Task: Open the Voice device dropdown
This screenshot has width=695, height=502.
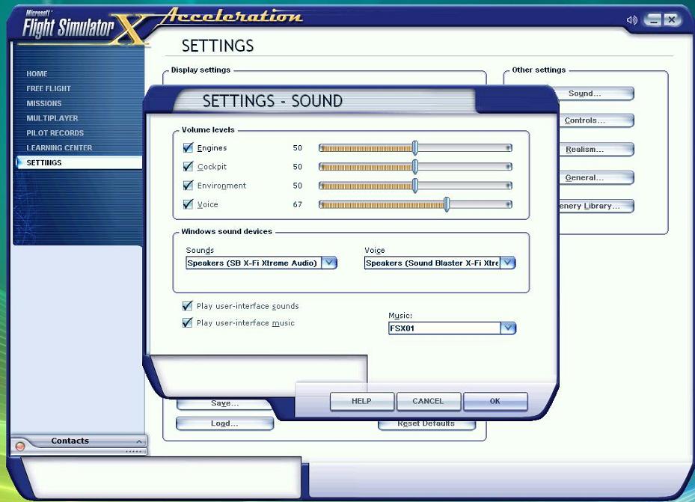Action: coord(508,263)
